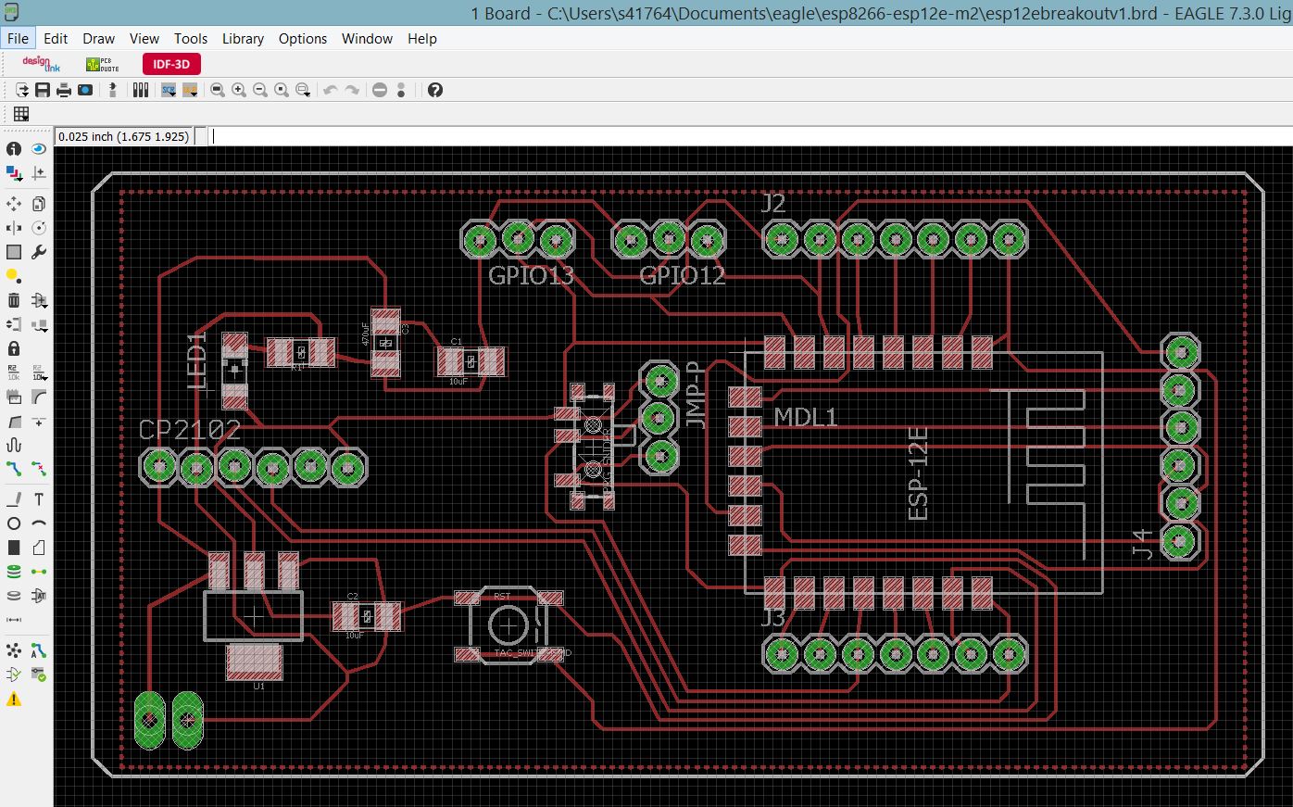Screen dimensions: 1293x807
Task: Switch to the schematic editor
Action: [x=113, y=90]
